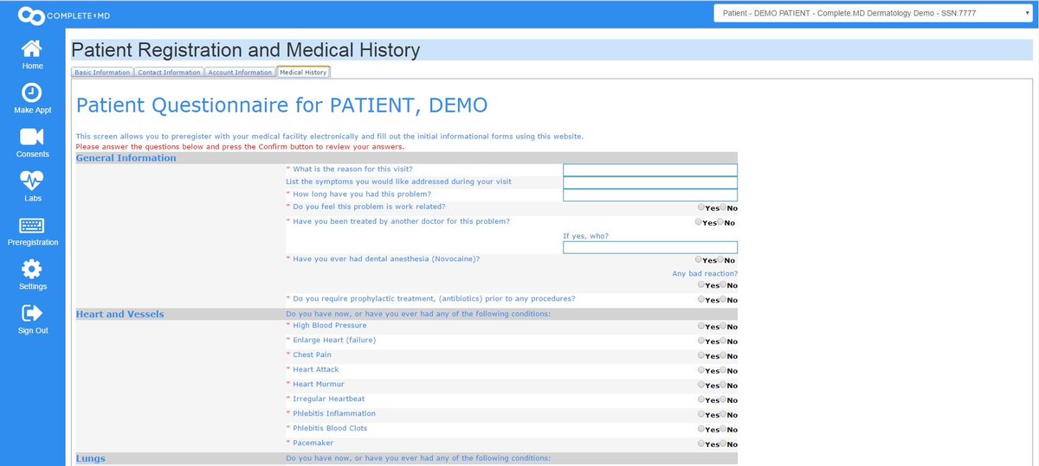Click 'Patient Registration and Medical History' heading

tap(246, 50)
